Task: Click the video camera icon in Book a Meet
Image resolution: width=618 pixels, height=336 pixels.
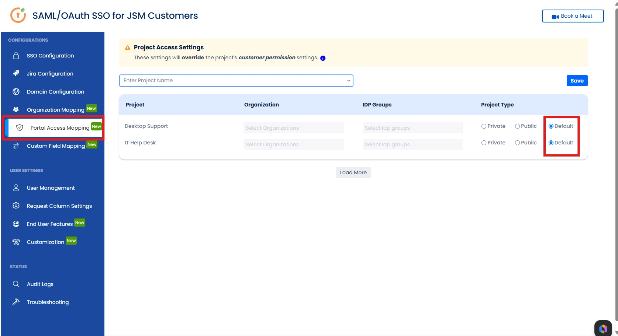Action: tap(555, 17)
